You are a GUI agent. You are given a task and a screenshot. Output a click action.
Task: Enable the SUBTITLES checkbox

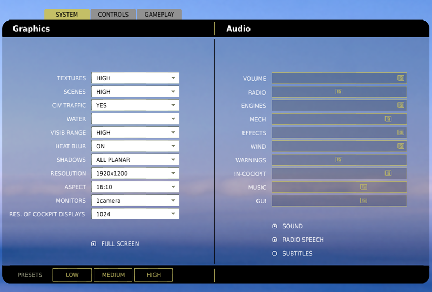pyautogui.click(x=274, y=253)
